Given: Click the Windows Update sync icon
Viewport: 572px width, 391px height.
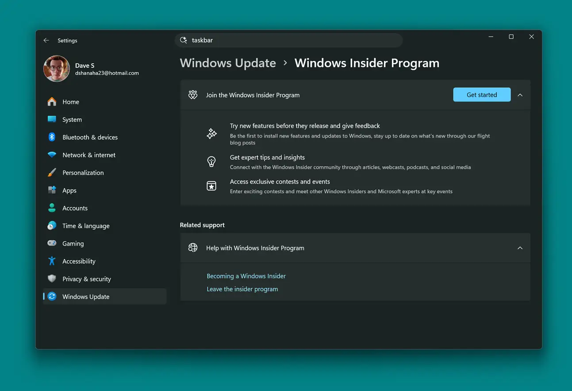Looking at the screenshot, I should click(52, 297).
